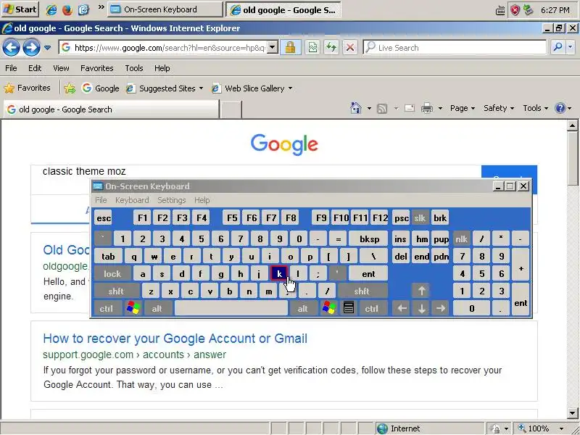This screenshot has width=580, height=435.
Task: Open the Page dropdown menu
Action: pyautogui.click(x=463, y=108)
